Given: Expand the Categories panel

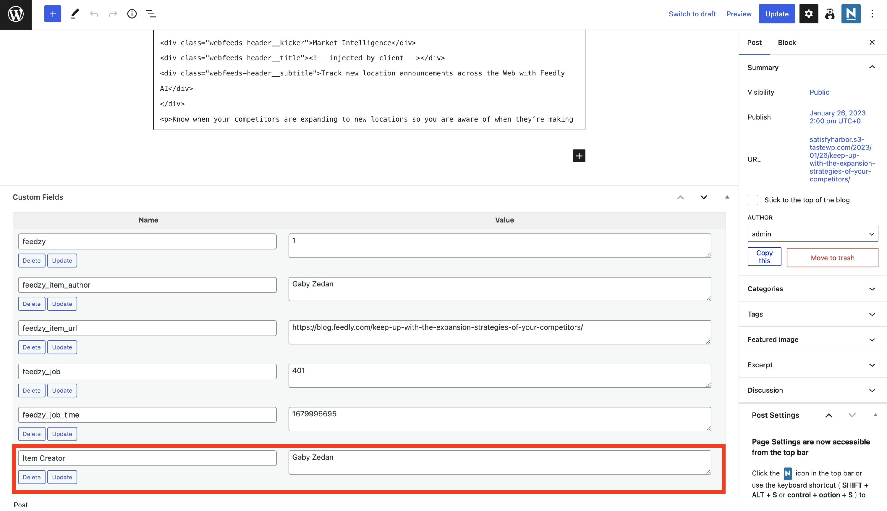Looking at the screenshot, I should click(x=812, y=288).
